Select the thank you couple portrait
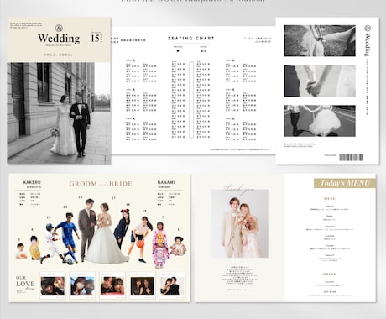This screenshot has width=386, height=319. (240, 223)
